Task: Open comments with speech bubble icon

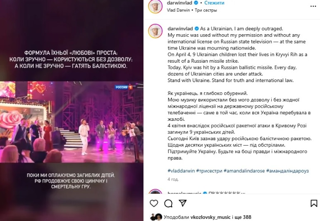Action: [168, 203]
